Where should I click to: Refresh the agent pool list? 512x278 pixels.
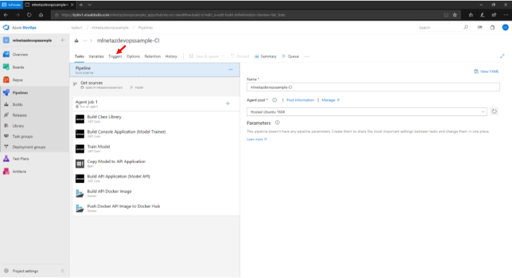click(x=495, y=112)
